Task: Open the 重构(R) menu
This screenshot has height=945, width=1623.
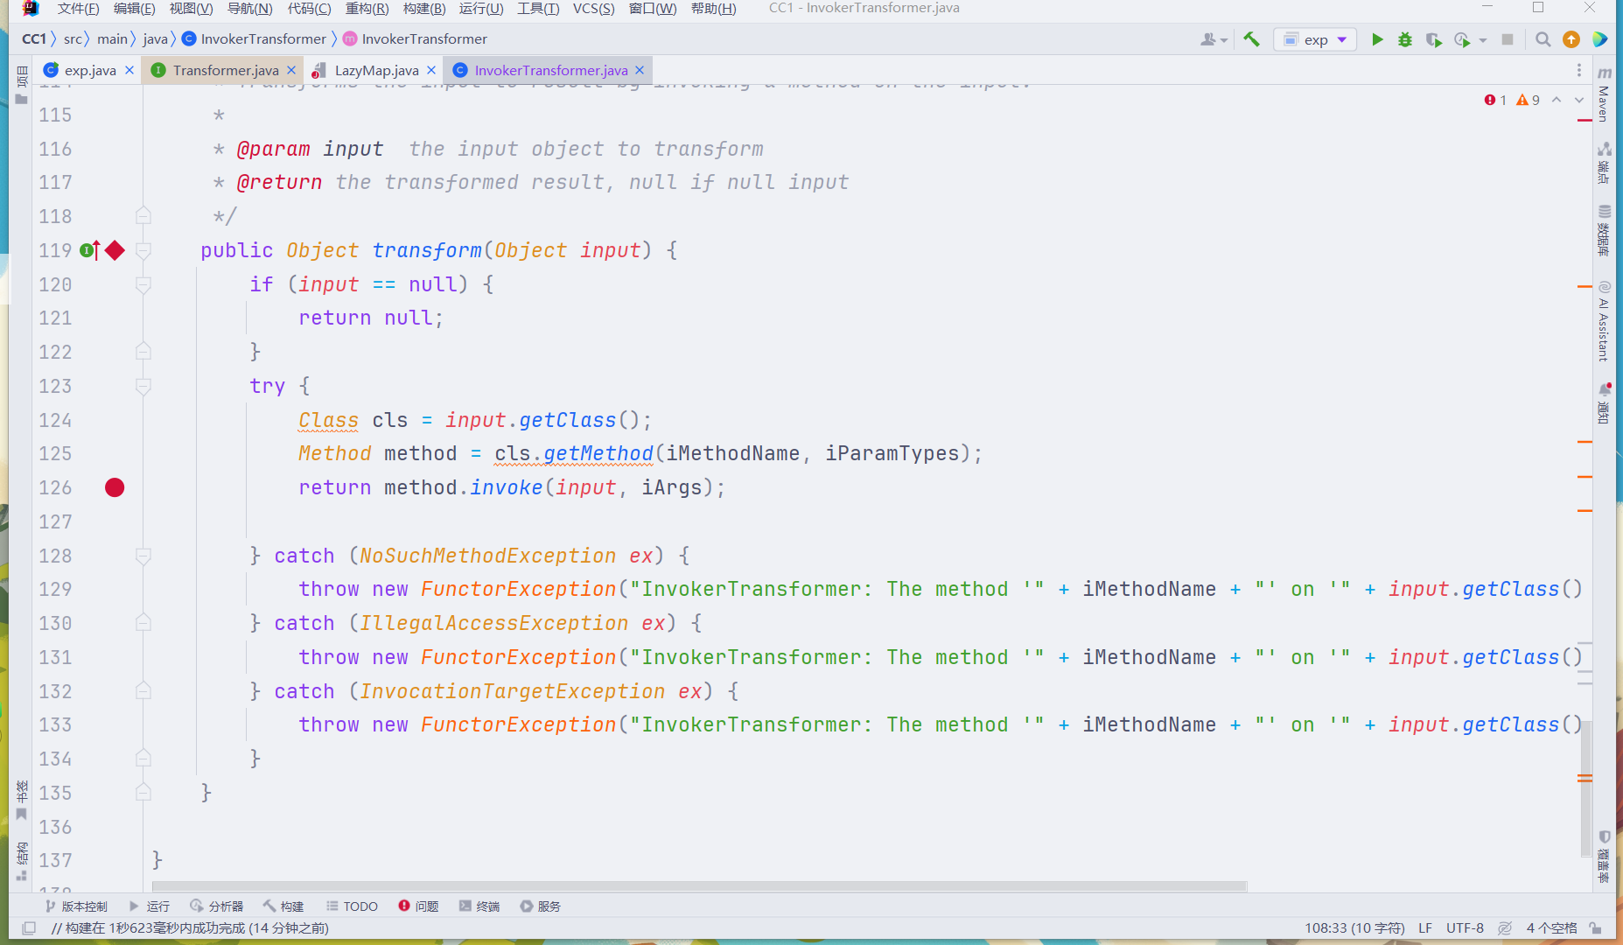Action: coord(366,9)
